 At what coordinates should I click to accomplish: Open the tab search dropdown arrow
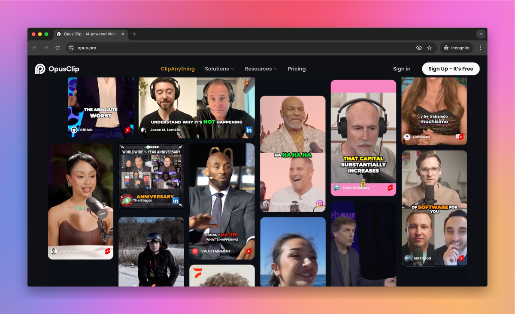[x=481, y=34]
